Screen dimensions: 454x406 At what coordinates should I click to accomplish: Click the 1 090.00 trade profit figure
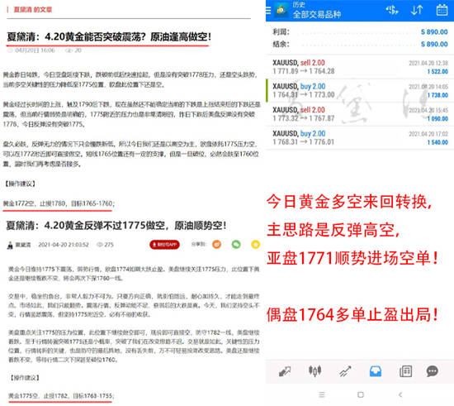point(437,118)
